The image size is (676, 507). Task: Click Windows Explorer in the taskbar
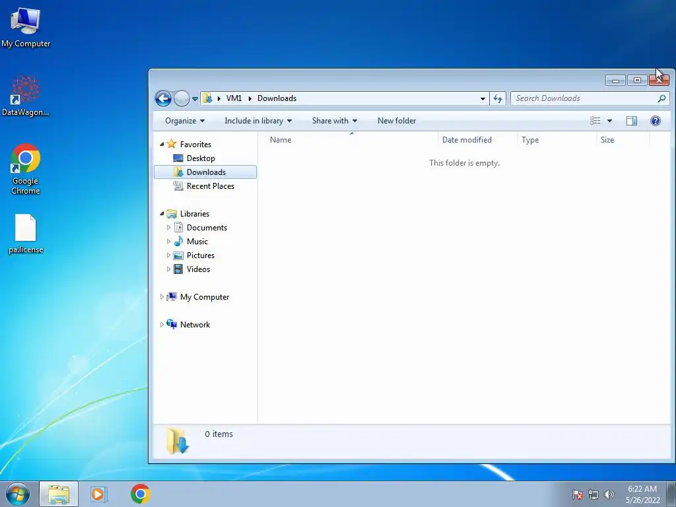click(x=59, y=494)
